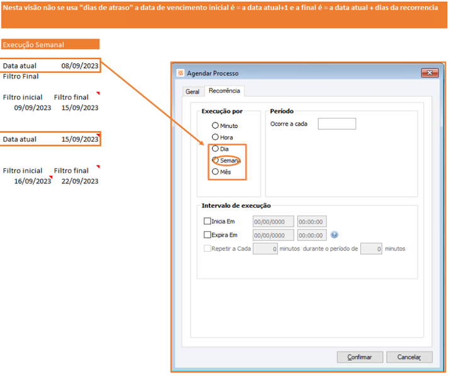This screenshot has height=376, width=449.
Task: Confirm the schedule with Confirmar button
Action: pyautogui.click(x=360, y=357)
